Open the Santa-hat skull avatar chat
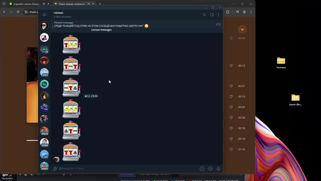Viewport: 321px width, 181px height. [44, 26]
